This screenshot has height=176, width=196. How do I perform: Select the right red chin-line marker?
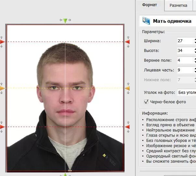[127, 127]
